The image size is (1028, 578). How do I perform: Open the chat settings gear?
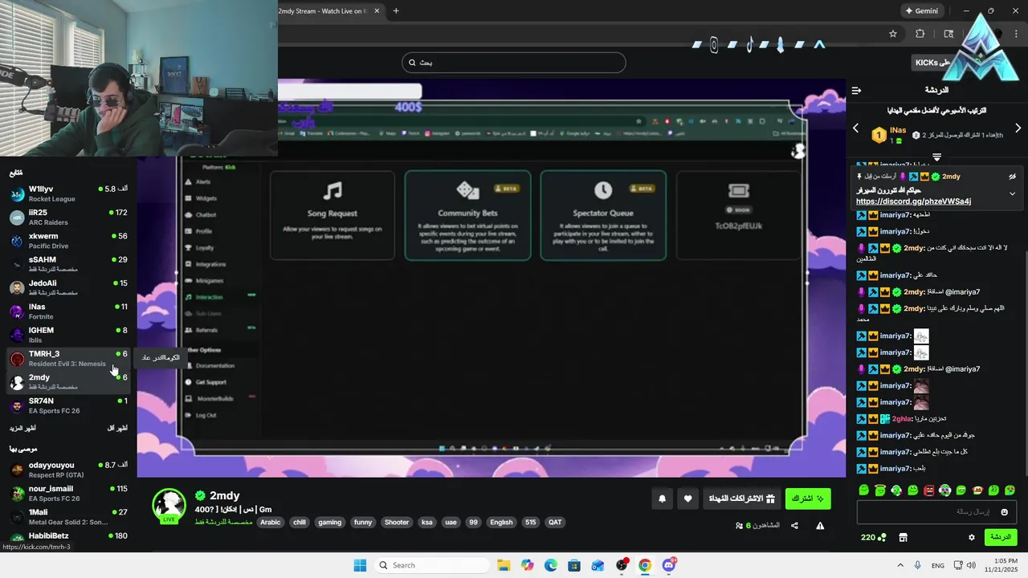click(x=972, y=537)
